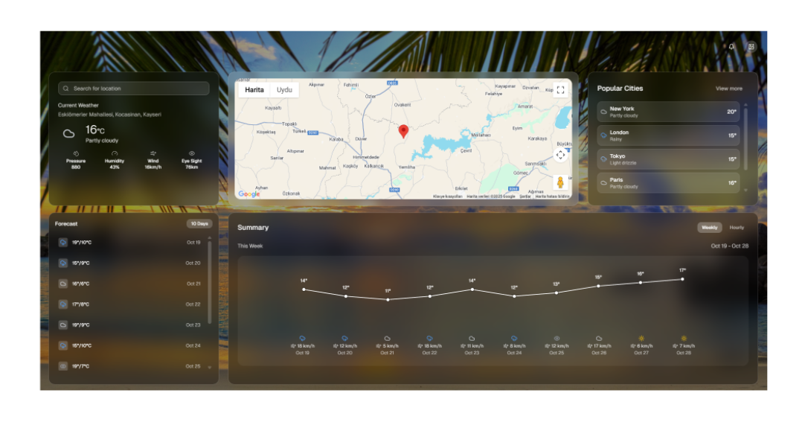Image resolution: width=805 pixels, height=422 pixels.
Task: Open the notifications bell icon
Action: pyautogui.click(x=731, y=46)
